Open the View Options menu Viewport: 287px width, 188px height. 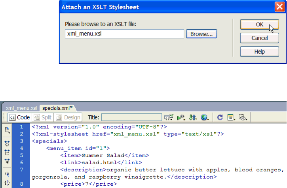point(231,117)
